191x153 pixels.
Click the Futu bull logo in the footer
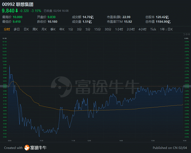tap(27, 148)
